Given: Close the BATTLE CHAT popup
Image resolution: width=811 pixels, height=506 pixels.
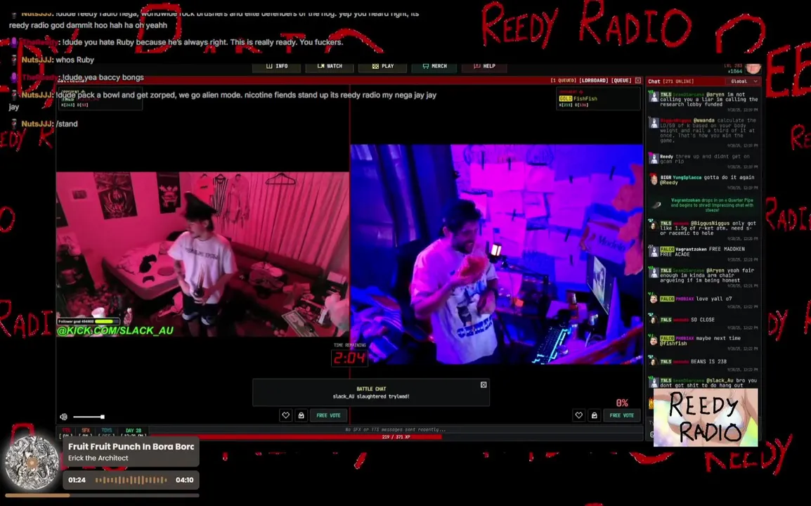Looking at the screenshot, I should [x=484, y=384].
